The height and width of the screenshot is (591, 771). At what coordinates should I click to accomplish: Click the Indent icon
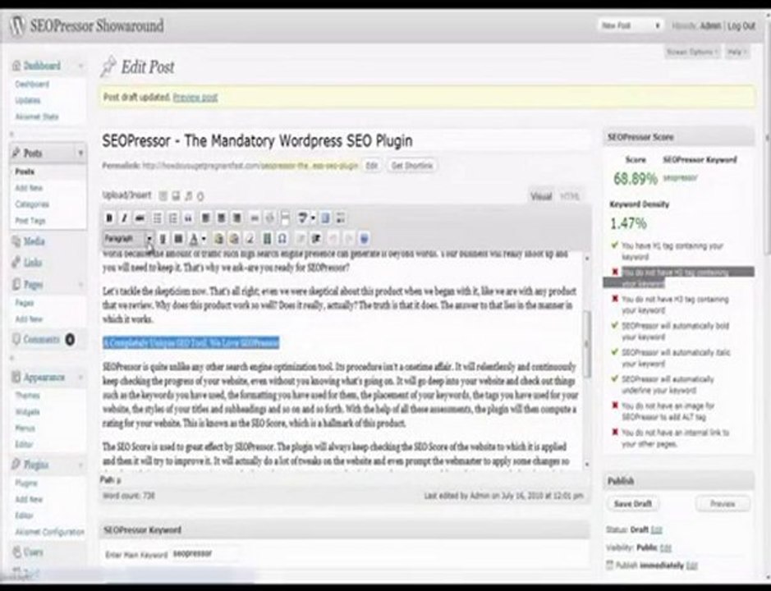tap(316, 239)
